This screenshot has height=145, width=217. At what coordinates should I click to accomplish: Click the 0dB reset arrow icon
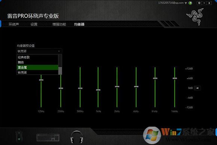click(x=197, y=88)
